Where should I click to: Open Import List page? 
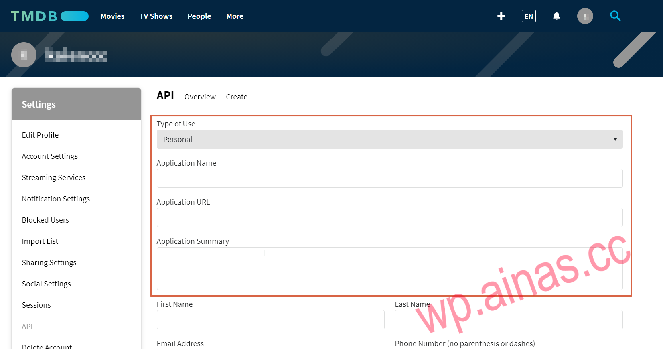(x=40, y=241)
